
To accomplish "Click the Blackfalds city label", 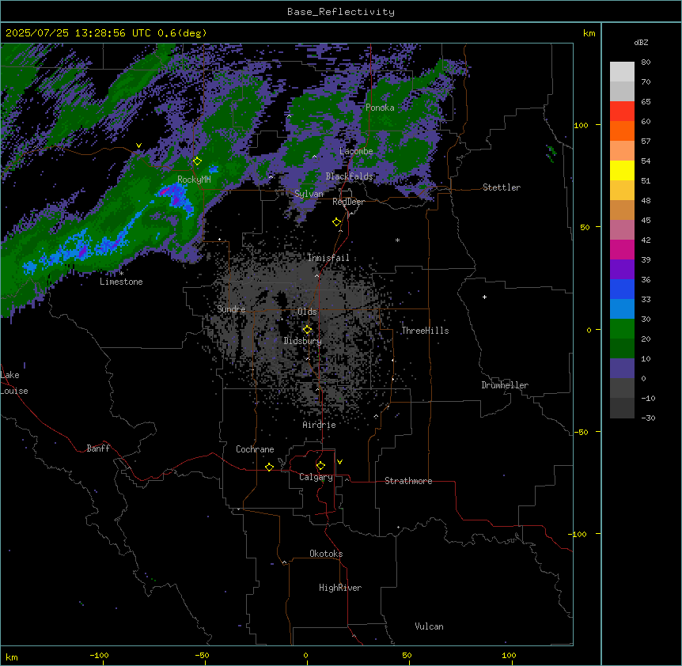I will 349,176.
